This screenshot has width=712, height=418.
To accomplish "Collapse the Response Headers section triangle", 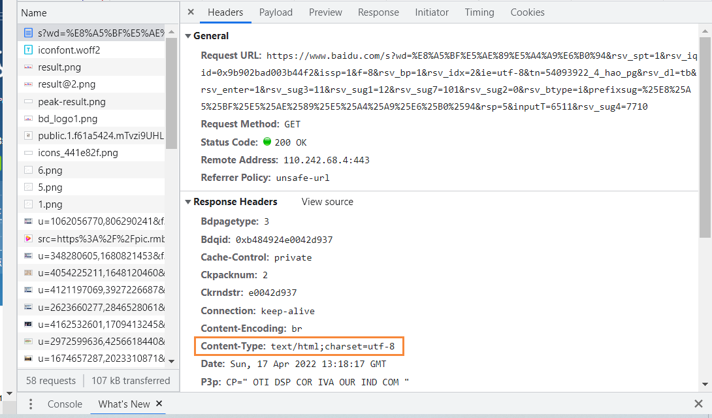I will click(x=188, y=202).
